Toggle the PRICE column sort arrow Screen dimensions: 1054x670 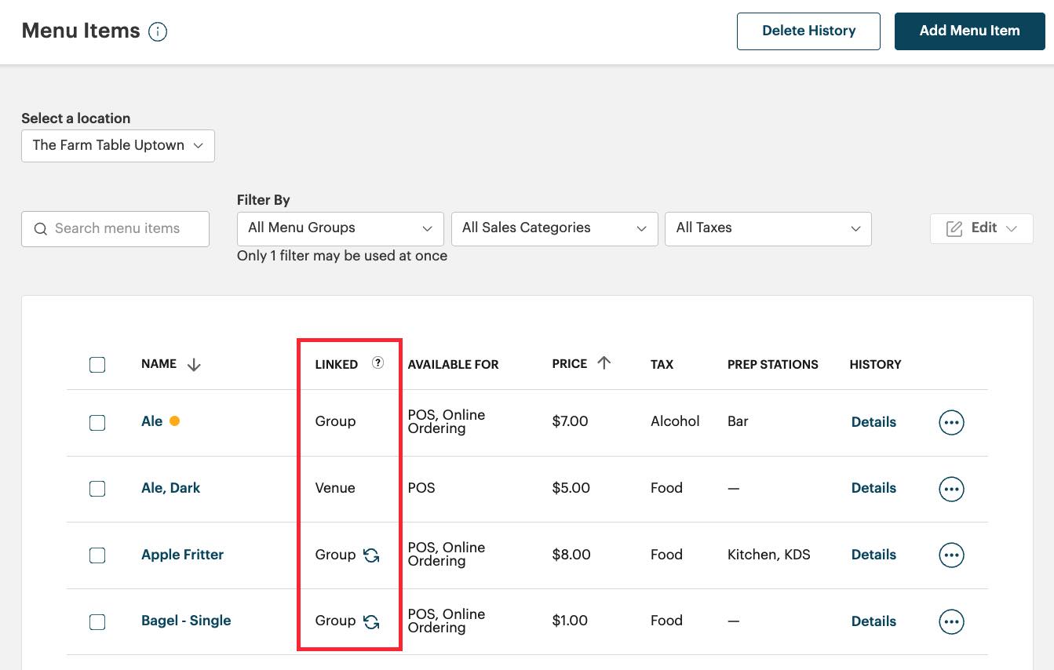pos(603,362)
